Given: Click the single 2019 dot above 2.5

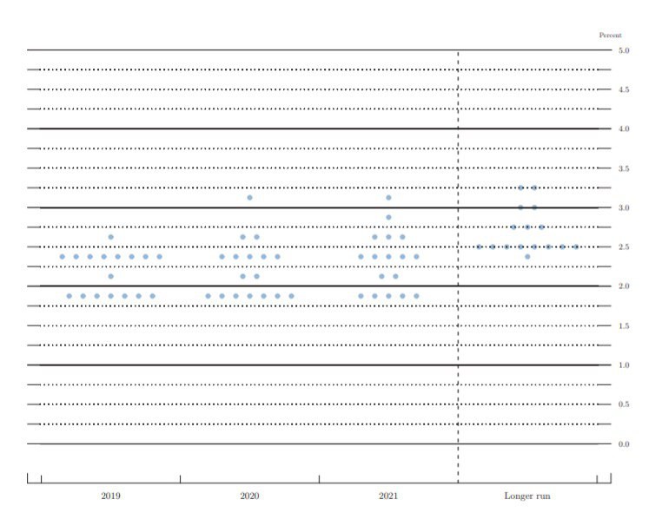Looking at the screenshot, I should (110, 237).
